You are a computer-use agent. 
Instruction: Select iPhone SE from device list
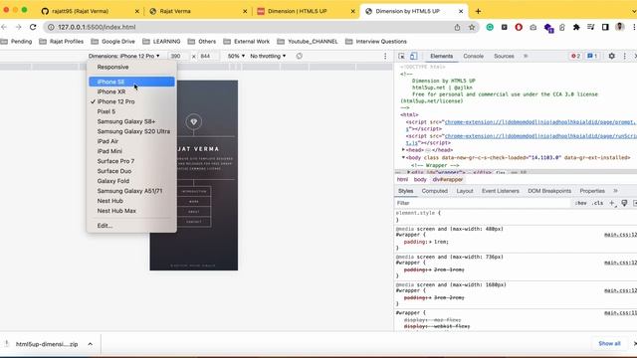[x=131, y=82]
